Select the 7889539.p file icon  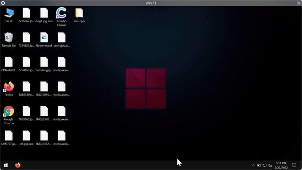click(26, 89)
